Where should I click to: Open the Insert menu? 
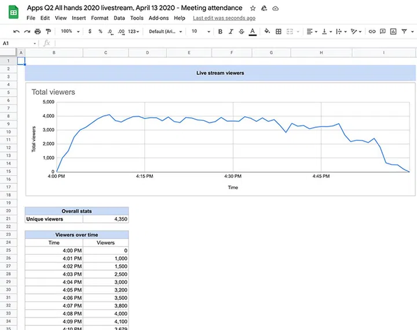[x=79, y=18]
